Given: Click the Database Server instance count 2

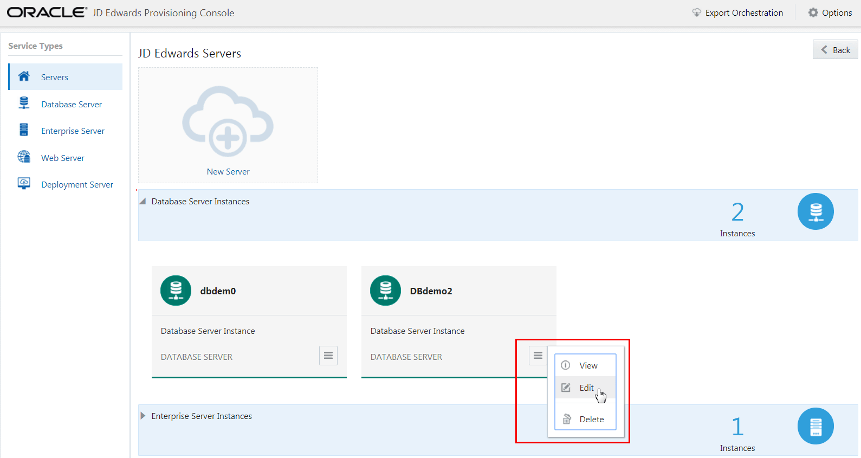Looking at the screenshot, I should coord(737,212).
